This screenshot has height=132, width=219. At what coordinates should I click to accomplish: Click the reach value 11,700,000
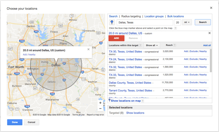(x=167, y=82)
